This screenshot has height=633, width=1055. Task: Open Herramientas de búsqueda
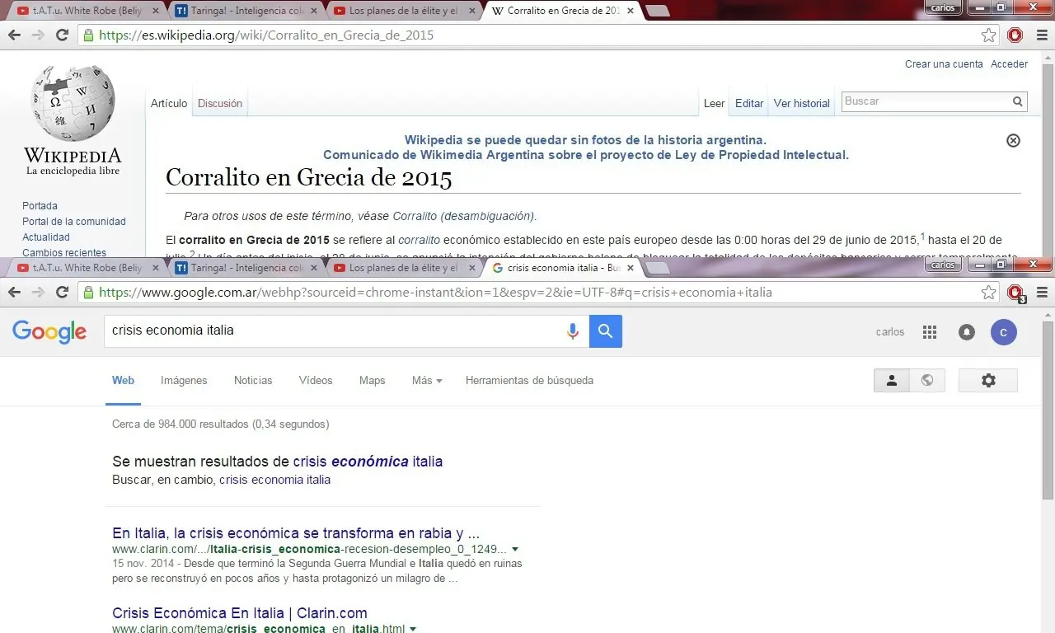coord(529,380)
